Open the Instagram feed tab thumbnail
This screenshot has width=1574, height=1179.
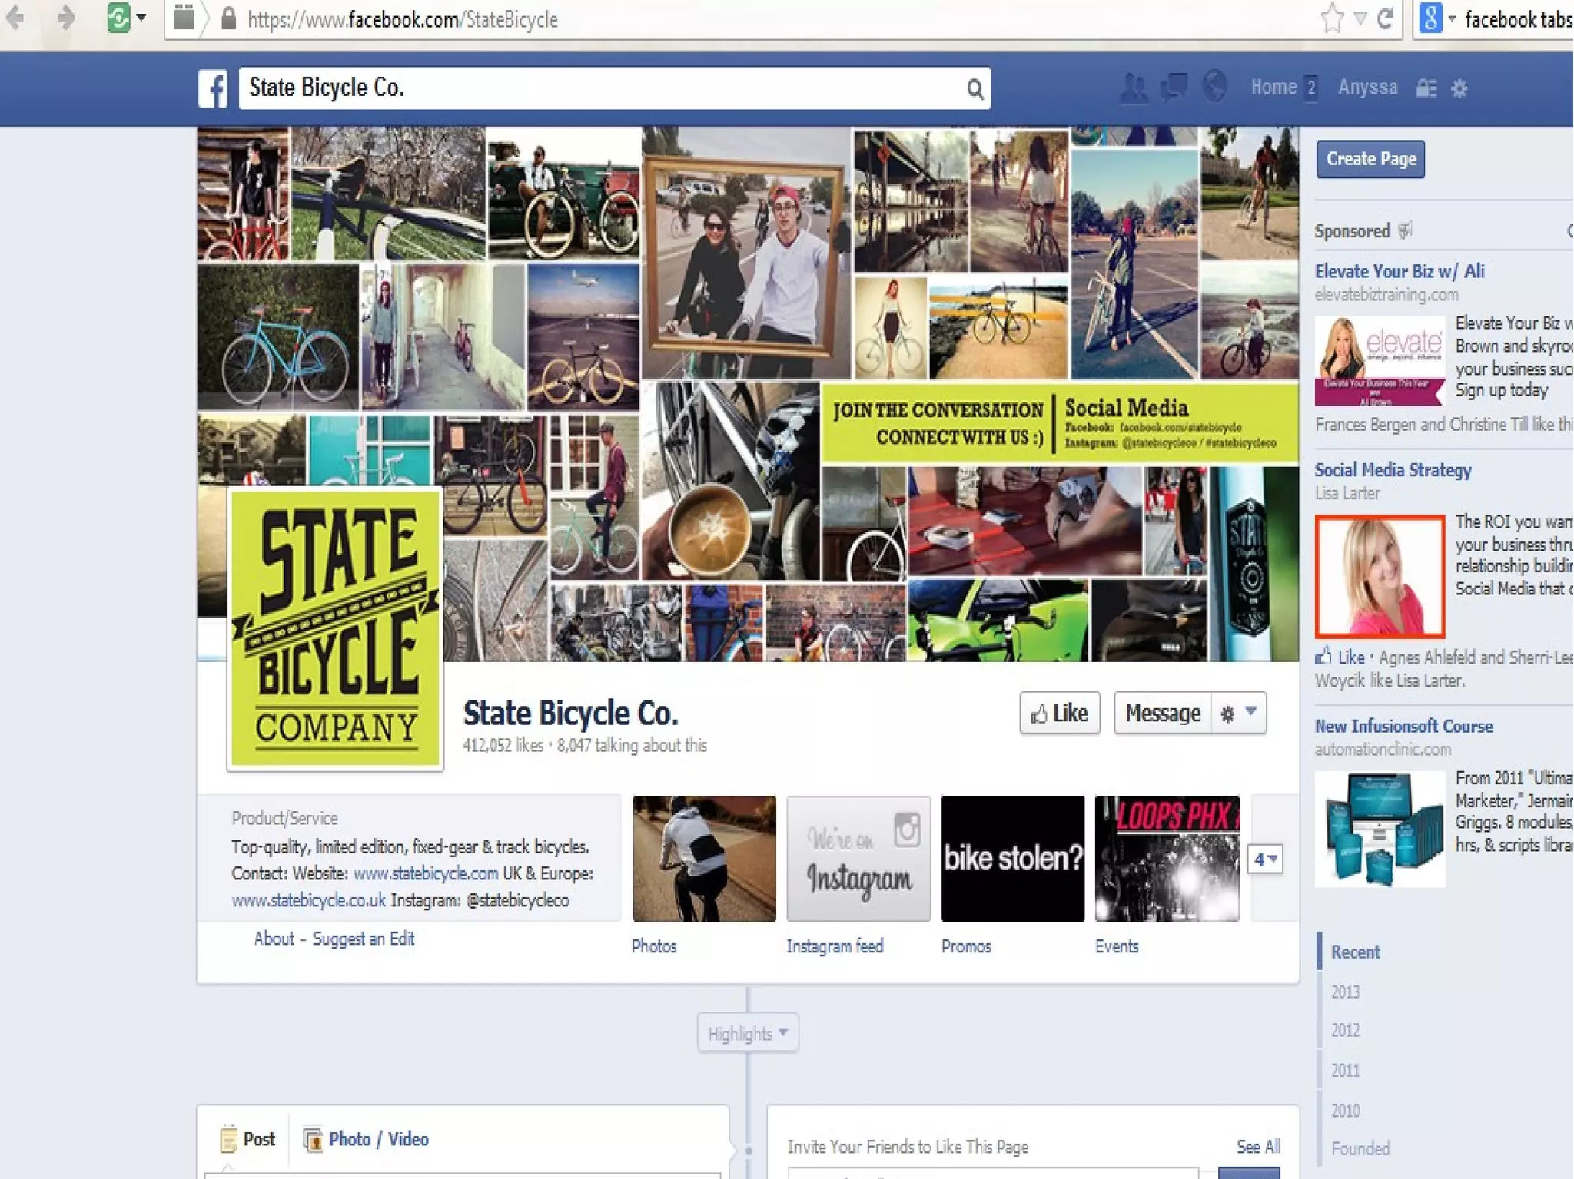[858, 859]
